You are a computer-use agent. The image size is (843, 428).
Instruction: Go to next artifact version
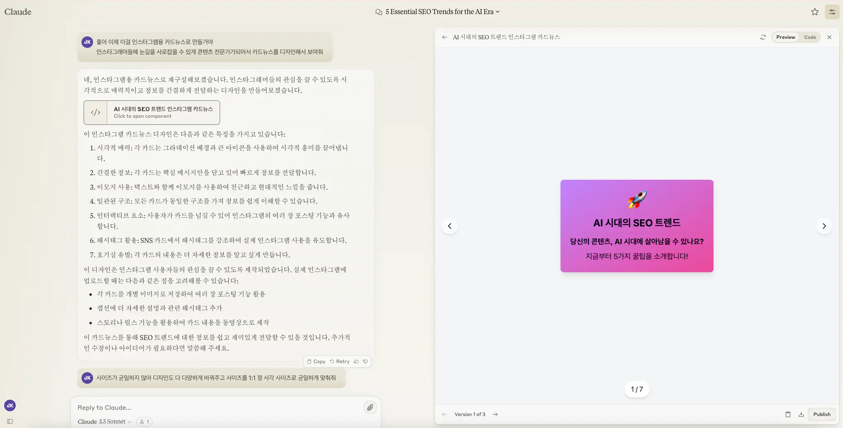(495, 414)
